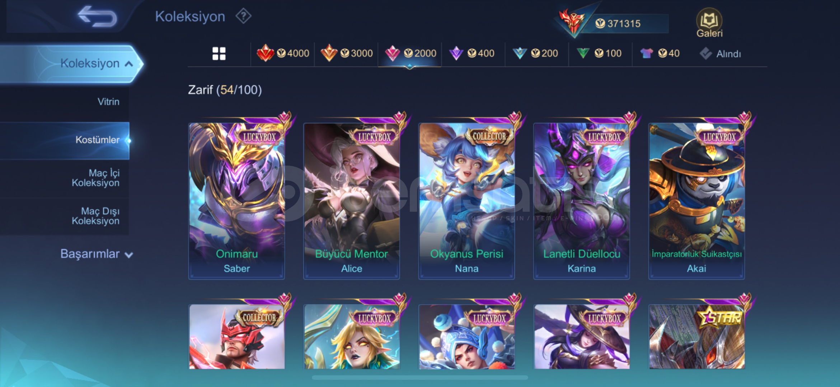Select the blue gem 200 tier filter
This screenshot has height=387, width=840.
[x=535, y=53]
